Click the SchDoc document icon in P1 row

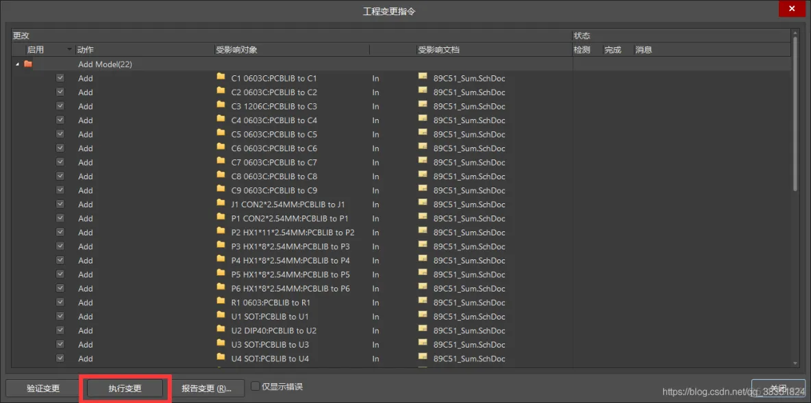tap(423, 216)
